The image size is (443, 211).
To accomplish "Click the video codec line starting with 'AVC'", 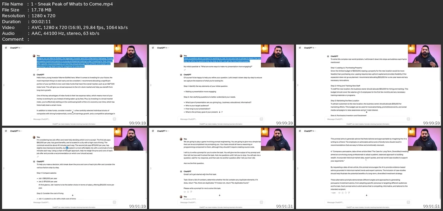I will pos(79,28).
